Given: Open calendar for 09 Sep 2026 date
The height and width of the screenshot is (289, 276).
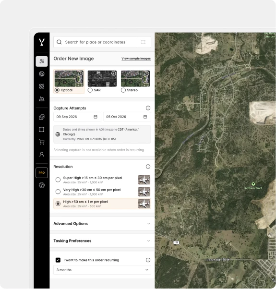Looking at the screenshot, I should 96,117.
